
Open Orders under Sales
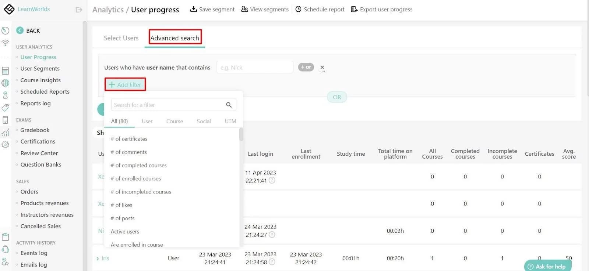[x=29, y=192]
